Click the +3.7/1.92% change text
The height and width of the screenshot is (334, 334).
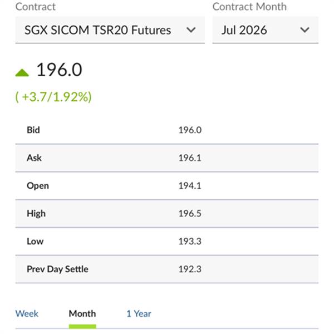(x=53, y=97)
